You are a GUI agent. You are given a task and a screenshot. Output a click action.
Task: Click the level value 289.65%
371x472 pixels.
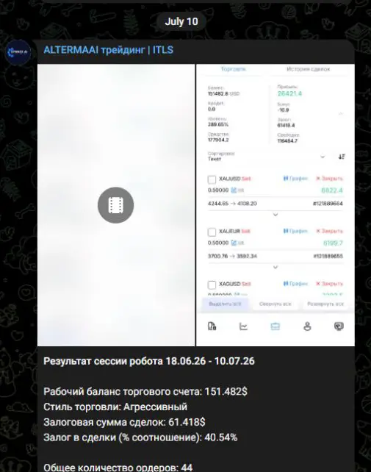(218, 124)
